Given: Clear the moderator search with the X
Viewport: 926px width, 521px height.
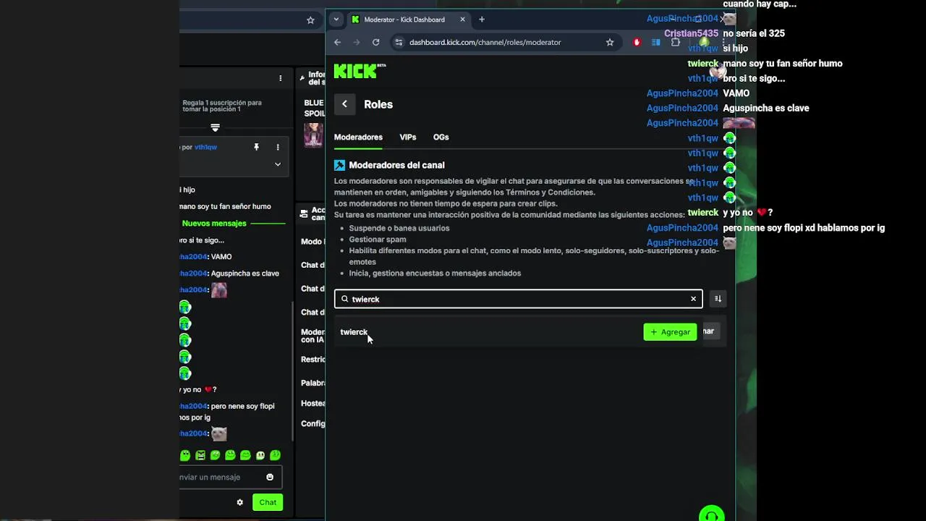Looking at the screenshot, I should click(693, 299).
